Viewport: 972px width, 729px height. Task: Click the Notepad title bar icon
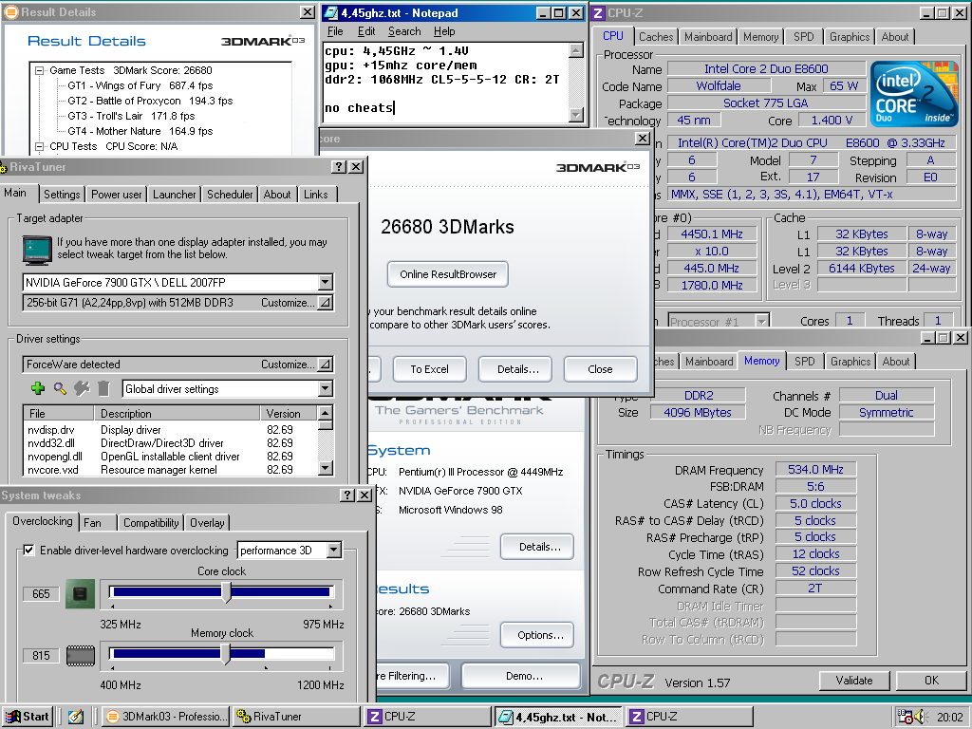pyautogui.click(x=331, y=13)
